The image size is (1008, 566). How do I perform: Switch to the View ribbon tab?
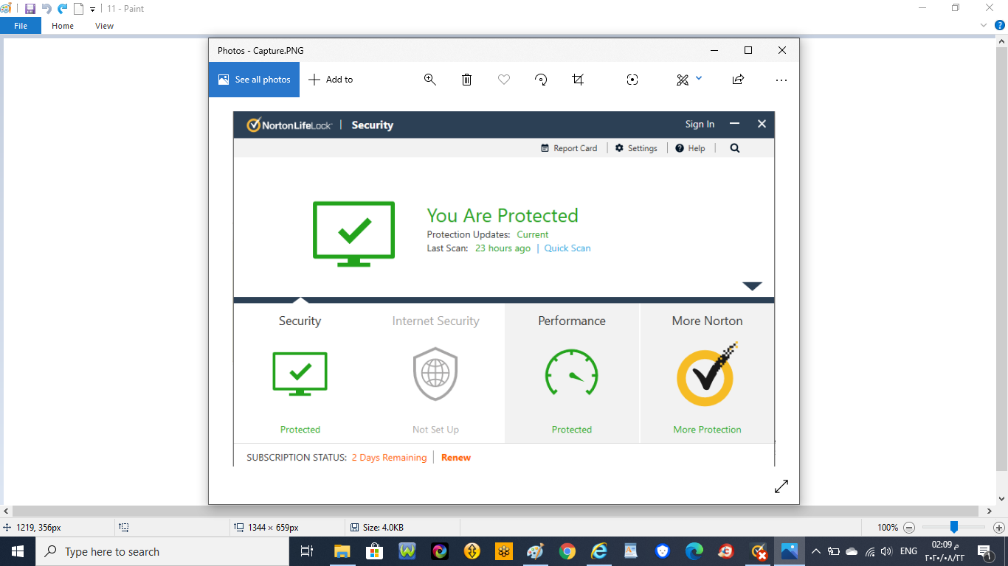point(105,26)
